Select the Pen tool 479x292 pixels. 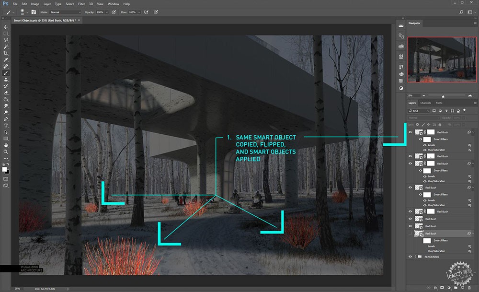tap(5, 119)
